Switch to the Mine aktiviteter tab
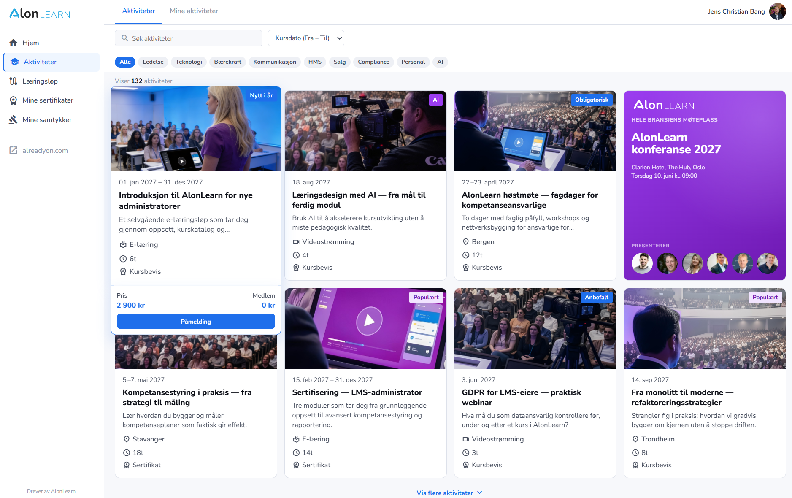The width and height of the screenshot is (792, 498). point(194,11)
